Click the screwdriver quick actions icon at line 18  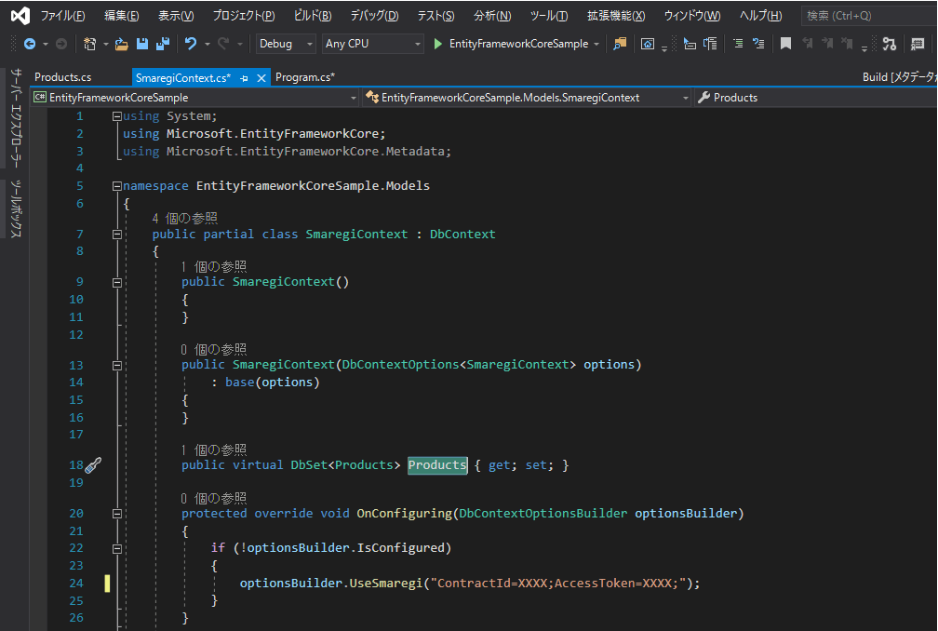pos(92,465)
